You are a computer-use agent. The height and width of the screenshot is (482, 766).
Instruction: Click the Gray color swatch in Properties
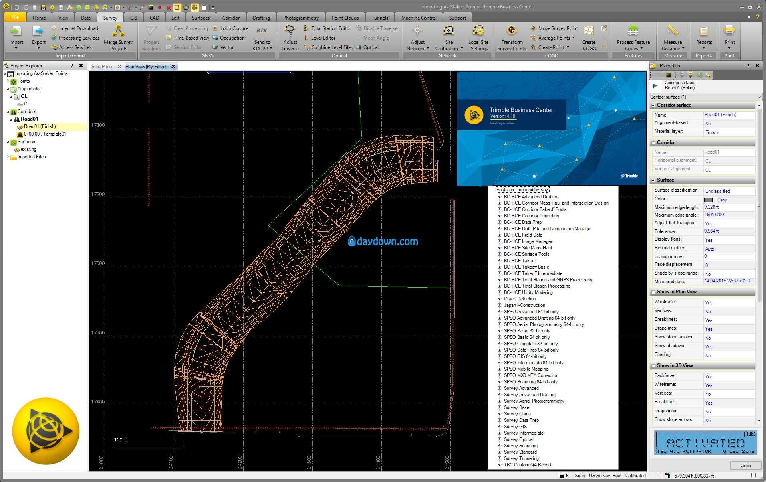click(x=709, y=200)
